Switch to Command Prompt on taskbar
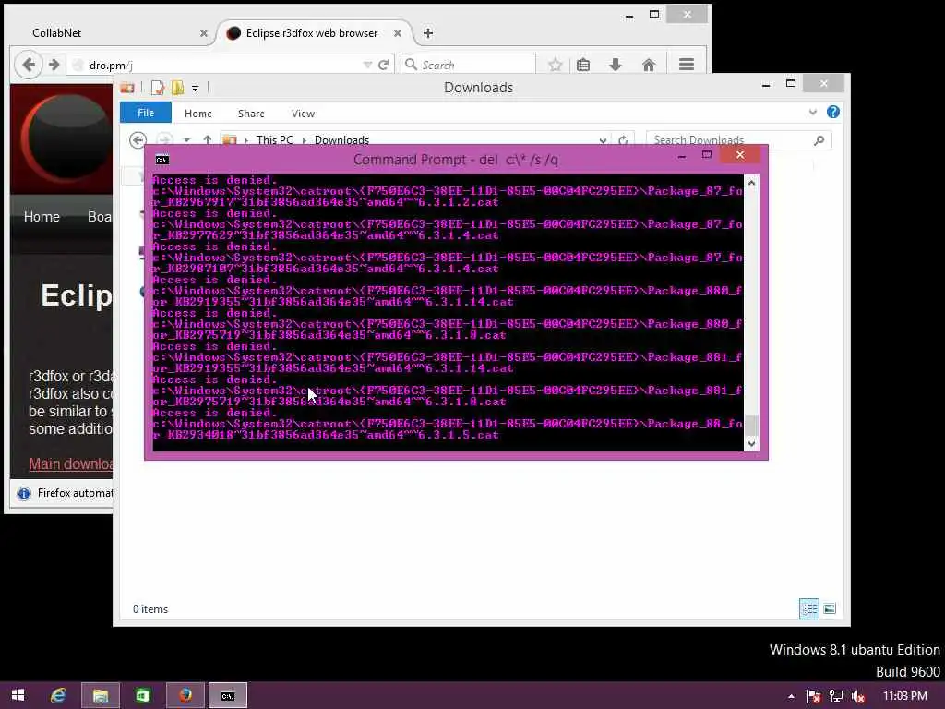Viewport: 945px width, 709px height. 228,695
